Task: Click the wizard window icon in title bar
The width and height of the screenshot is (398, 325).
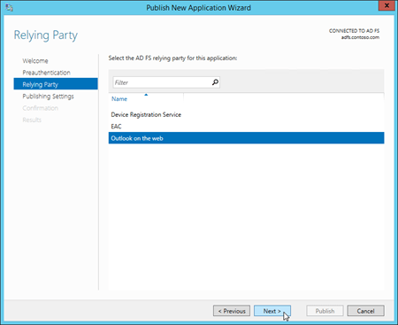Action: pyautogui.click(x=9, y=7)
